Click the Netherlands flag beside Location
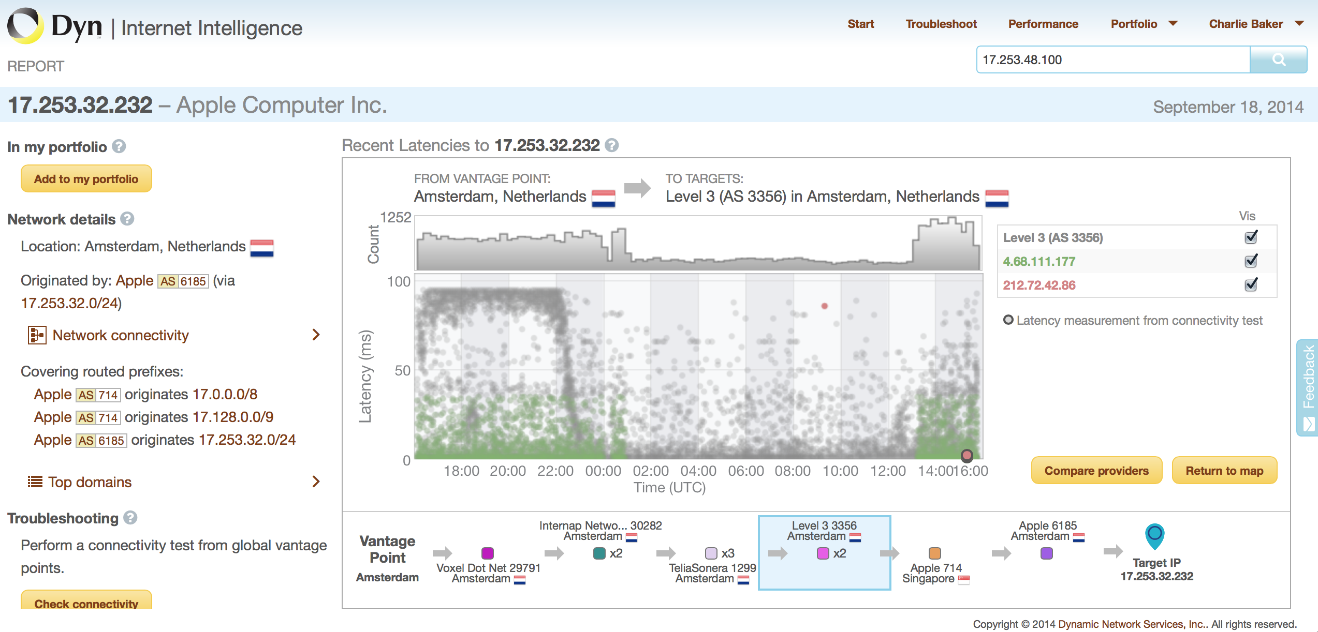 point(262,248)
